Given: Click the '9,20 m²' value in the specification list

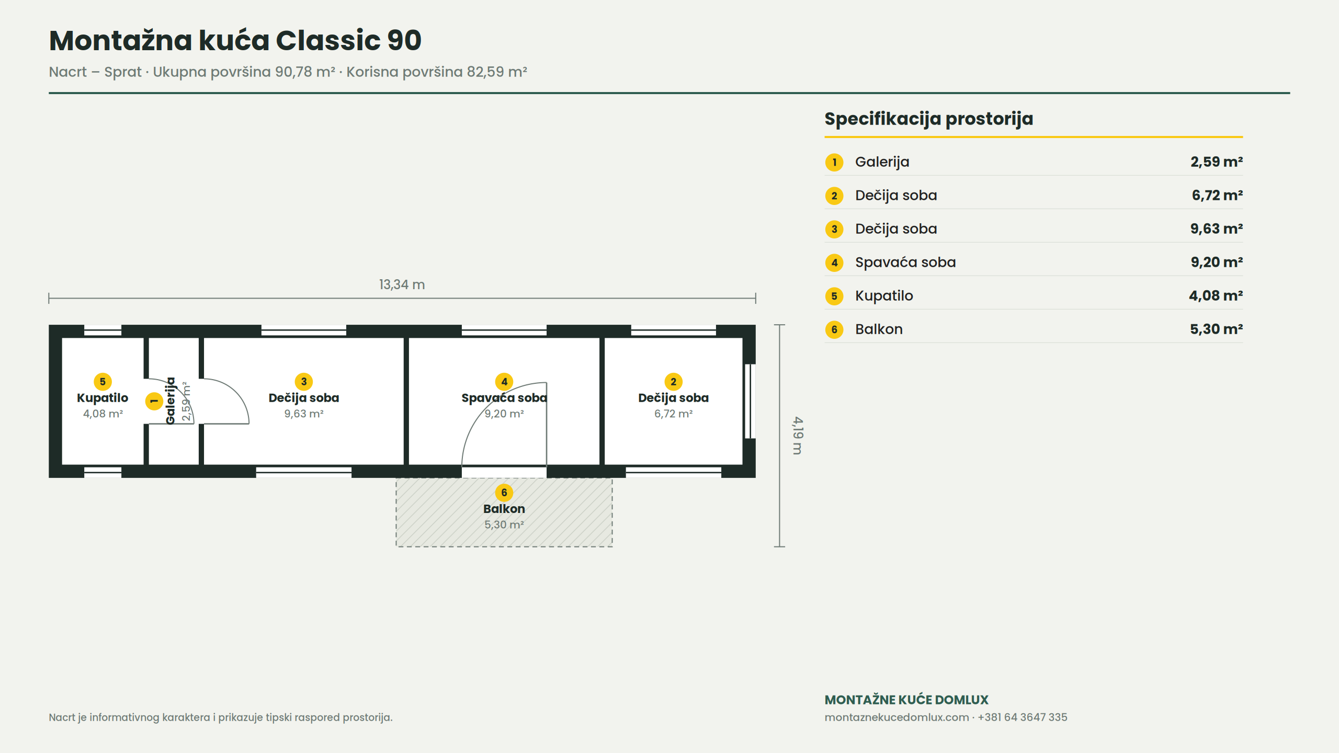Looking at the screenshot, I should (1217, 263).
